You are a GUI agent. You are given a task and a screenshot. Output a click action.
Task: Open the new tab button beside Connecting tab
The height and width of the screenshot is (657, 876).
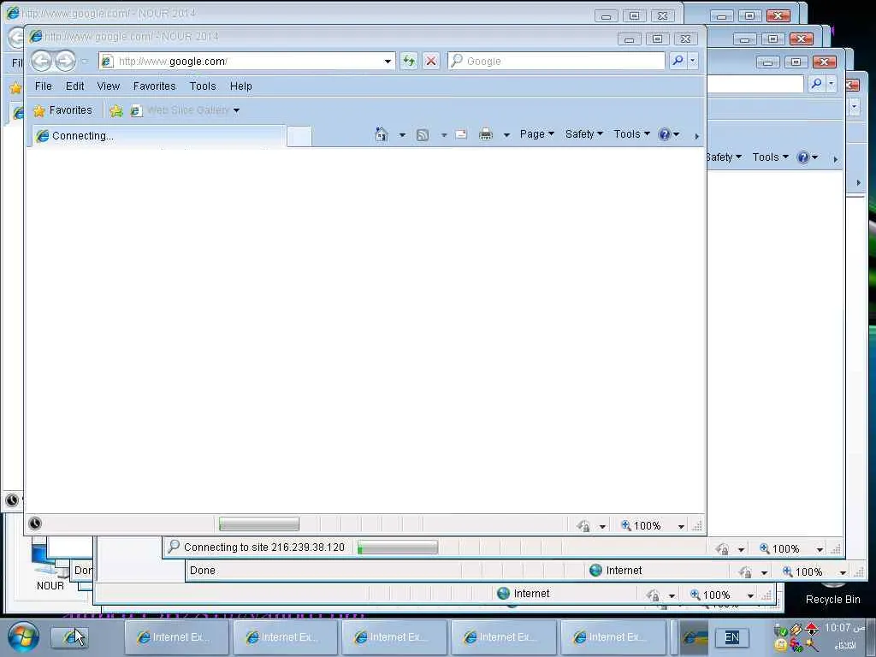(299, 136)
